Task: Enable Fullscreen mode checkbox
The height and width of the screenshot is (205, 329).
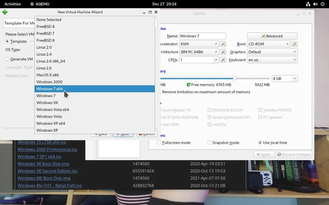Action: pos(159,142)
